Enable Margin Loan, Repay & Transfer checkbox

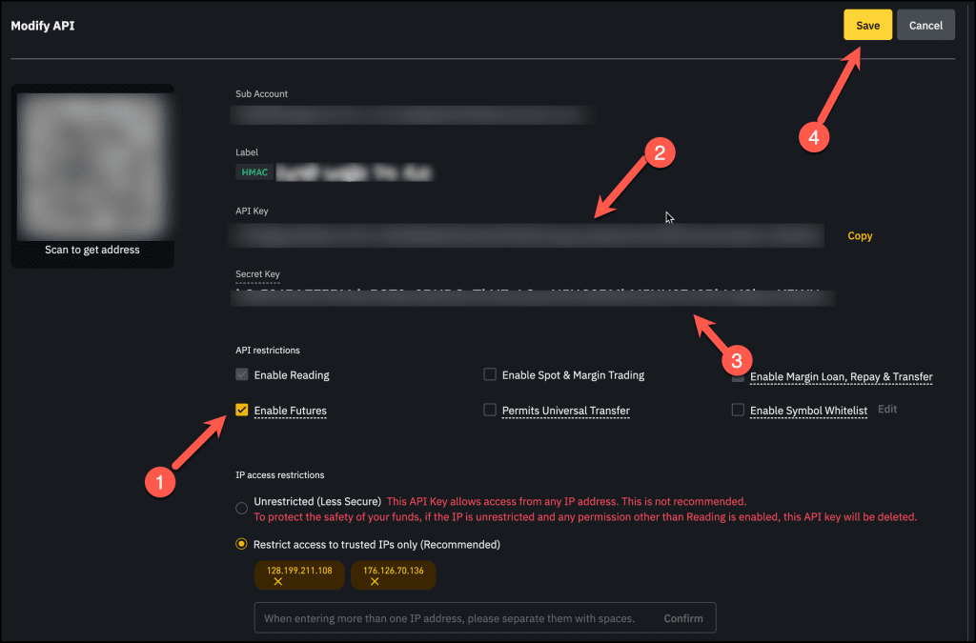pos(738,377)
